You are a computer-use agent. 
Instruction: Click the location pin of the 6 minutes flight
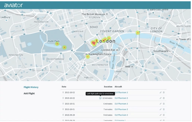pos(63,104)
